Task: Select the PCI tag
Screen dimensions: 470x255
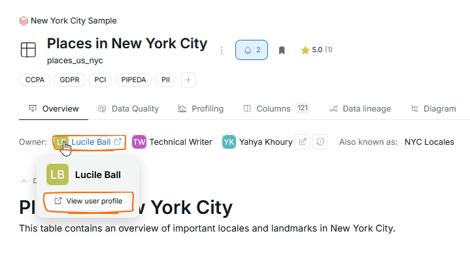Action: 100,80
